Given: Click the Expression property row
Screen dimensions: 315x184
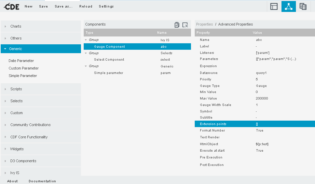Looking at the screenshot, I should pos(255,66).
